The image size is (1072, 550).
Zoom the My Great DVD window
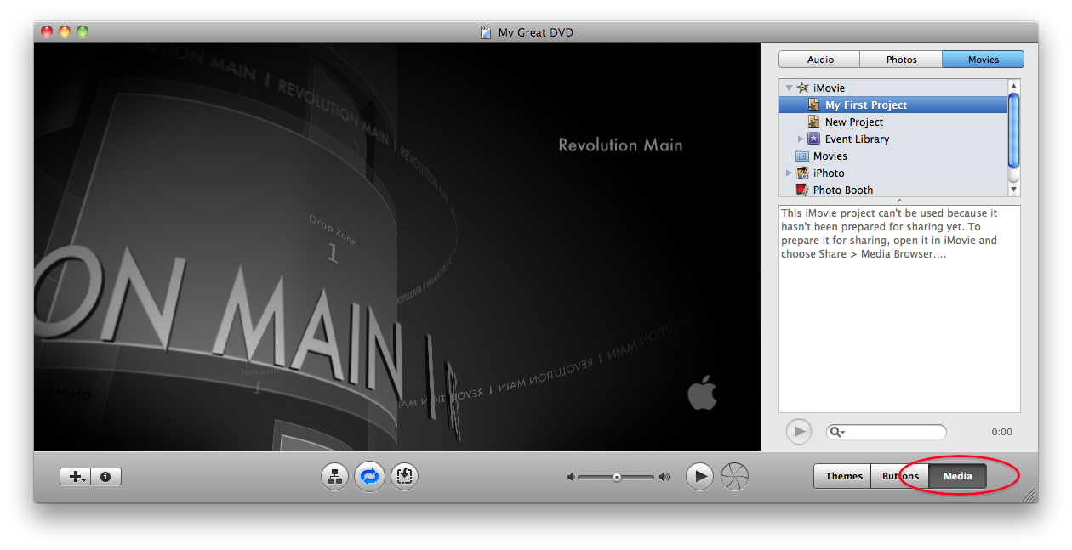83,32
